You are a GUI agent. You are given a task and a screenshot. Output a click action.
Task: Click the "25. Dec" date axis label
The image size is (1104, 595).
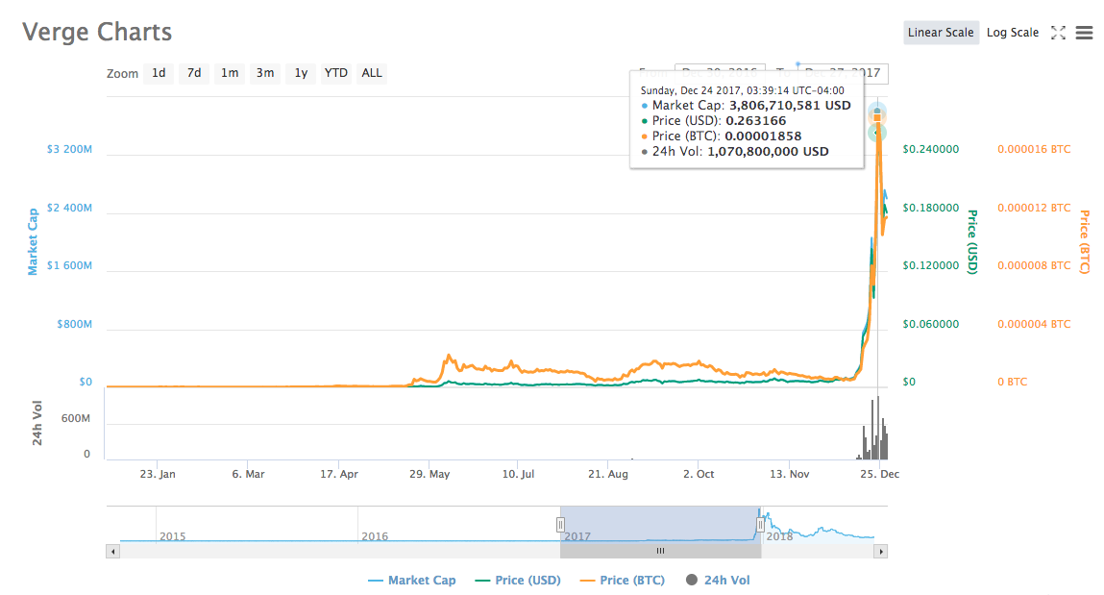879,474
